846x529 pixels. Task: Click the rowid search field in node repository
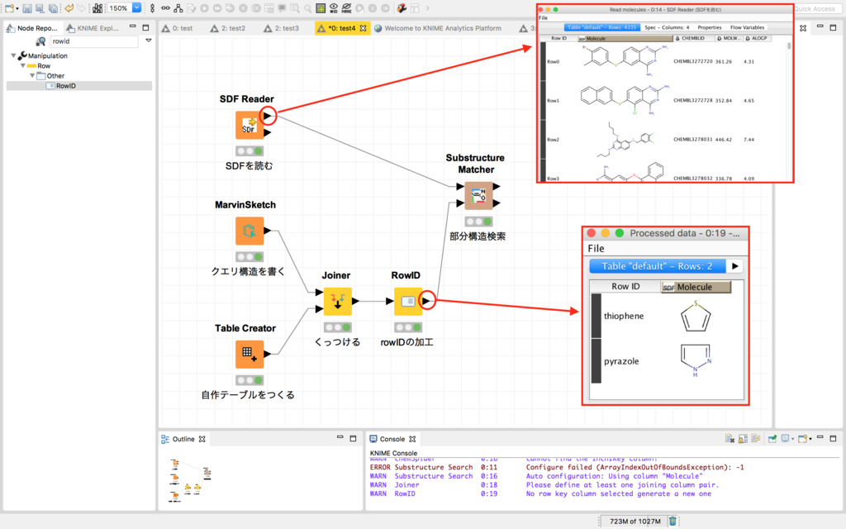pos(91,41)
